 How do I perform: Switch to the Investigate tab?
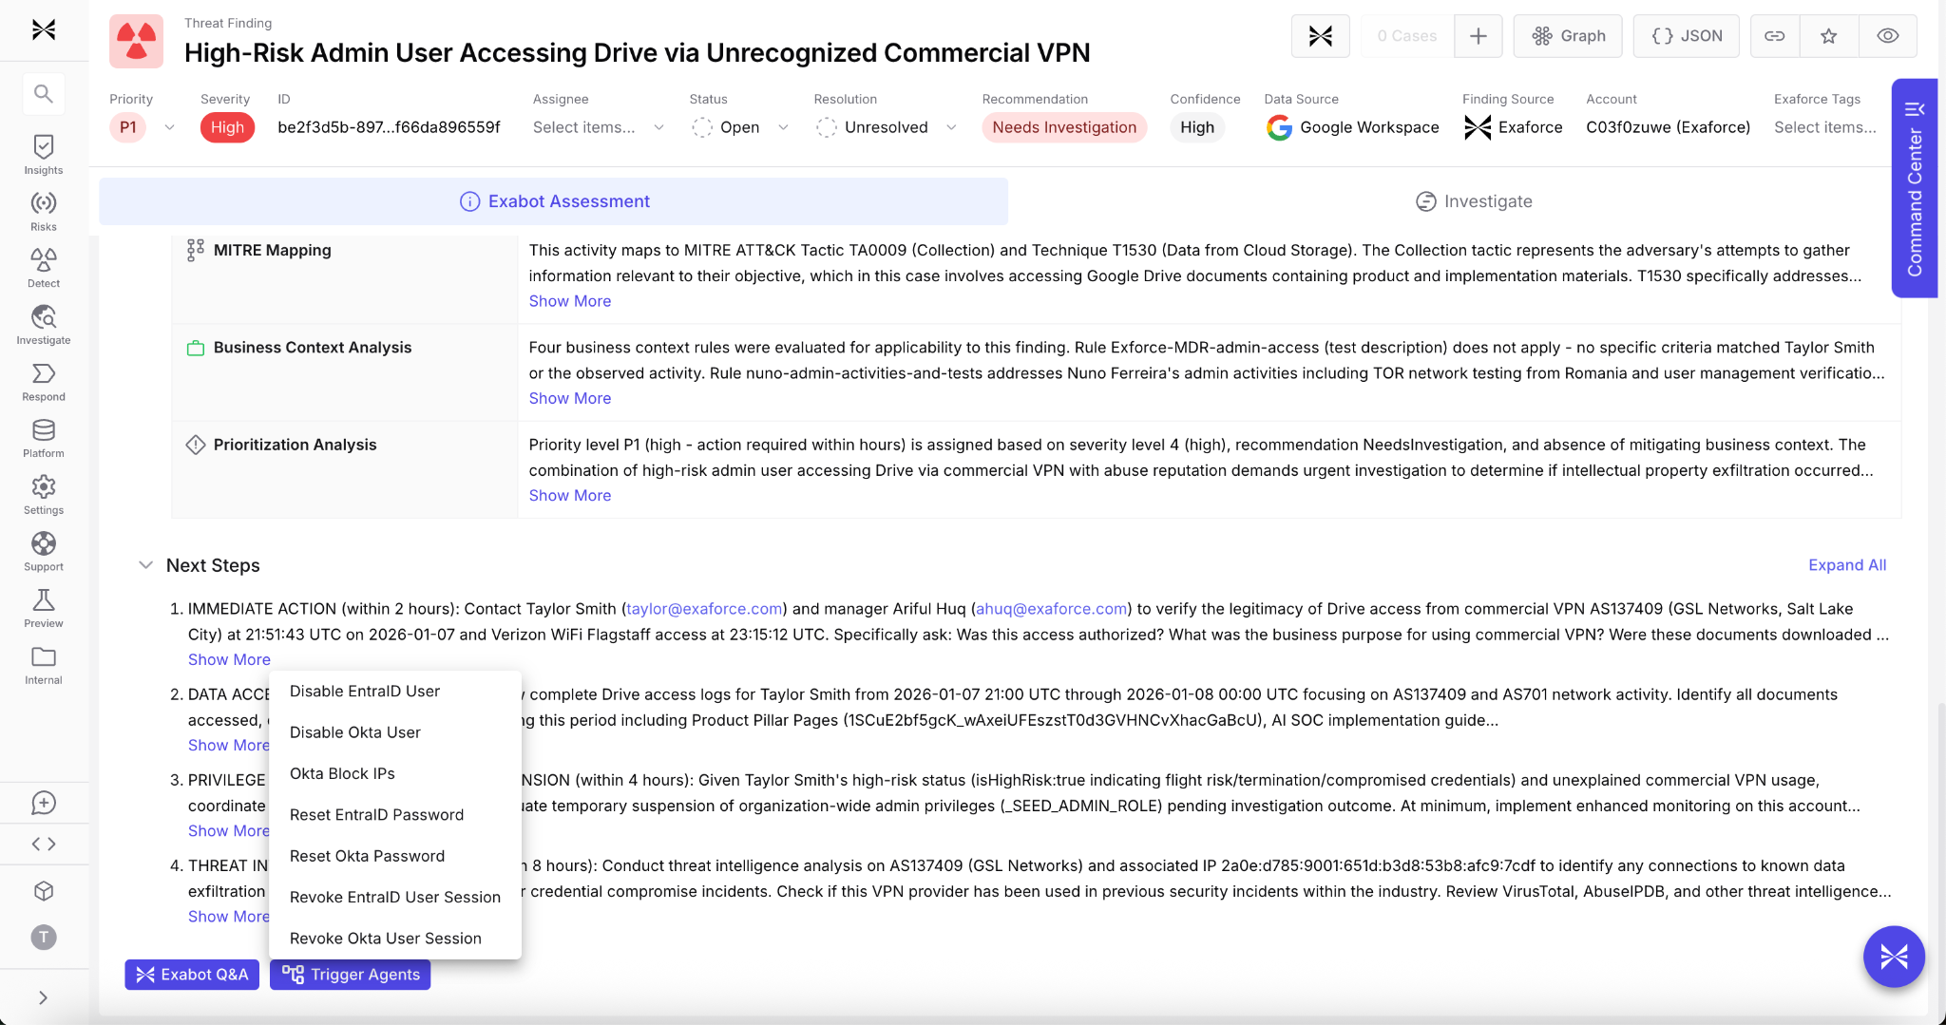[1473, 201]
